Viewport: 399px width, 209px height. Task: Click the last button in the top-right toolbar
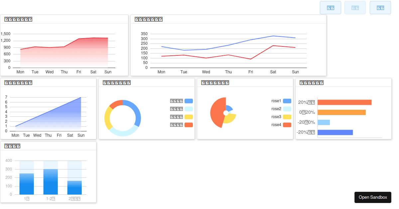(380, 7)
